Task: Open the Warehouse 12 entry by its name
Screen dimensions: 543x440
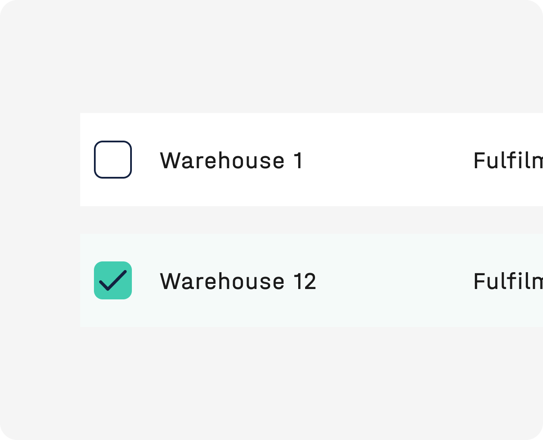Action: click(238, 281)
